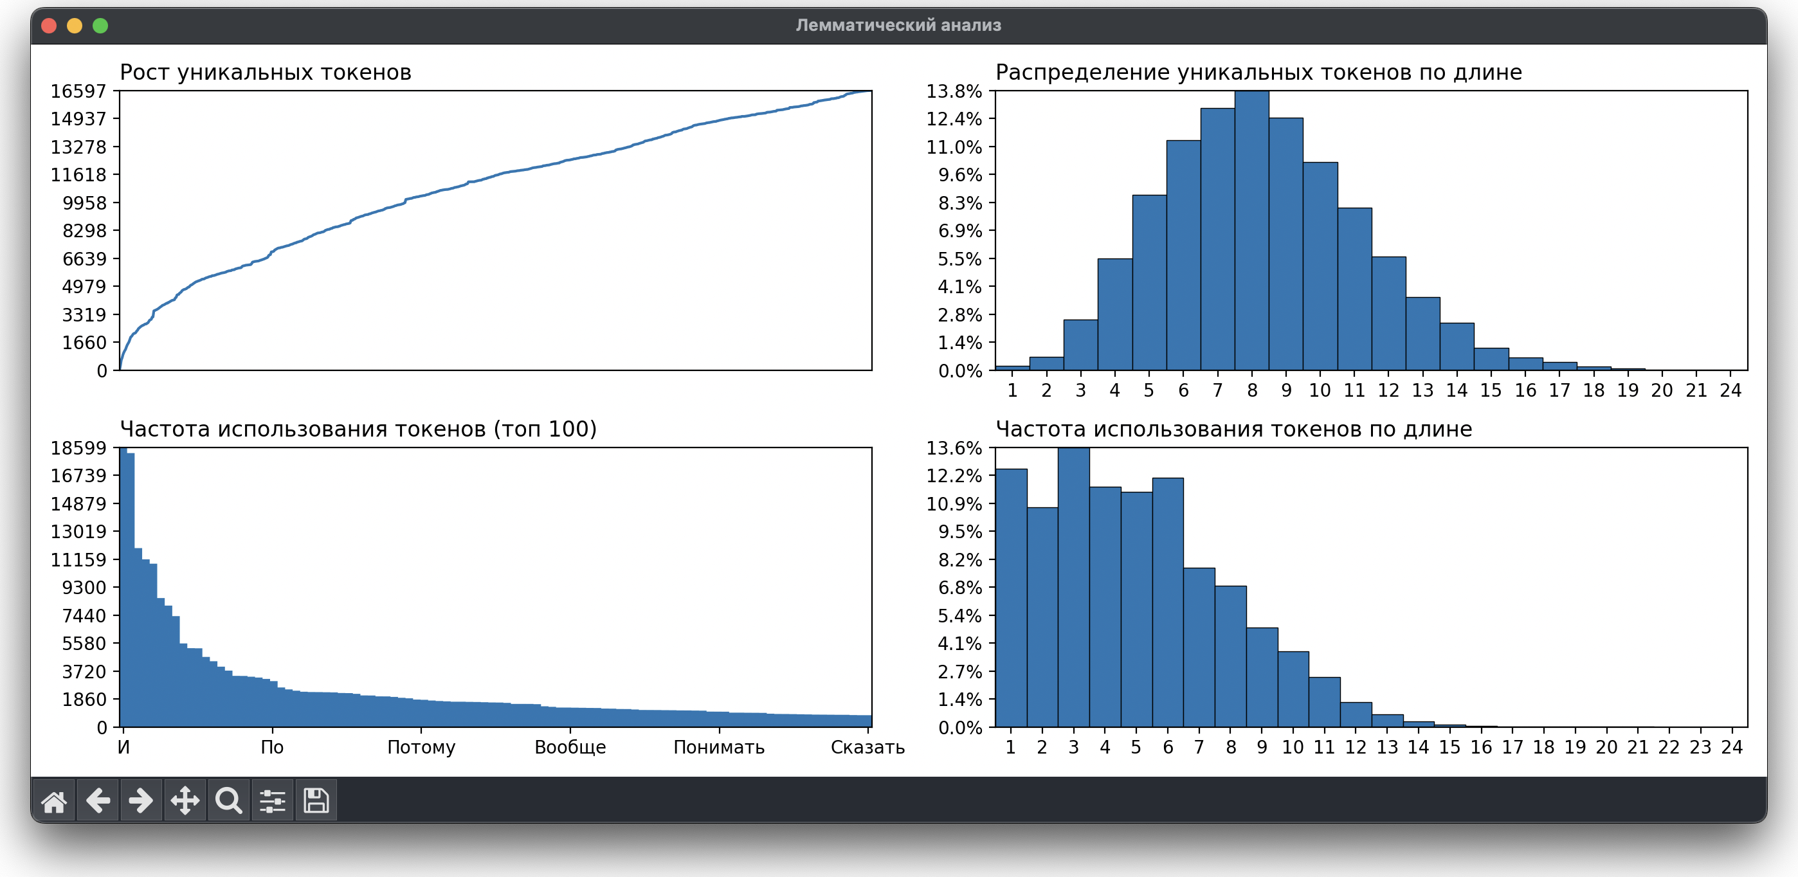The height and width of the screenshot is (877, 1798).
Task: Click the 'Лемматический анализ' window title
Action: (x=898, y=25)
